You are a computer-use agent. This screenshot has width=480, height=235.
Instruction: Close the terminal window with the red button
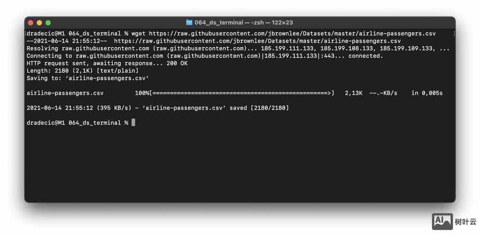click(x=31, y=23)
